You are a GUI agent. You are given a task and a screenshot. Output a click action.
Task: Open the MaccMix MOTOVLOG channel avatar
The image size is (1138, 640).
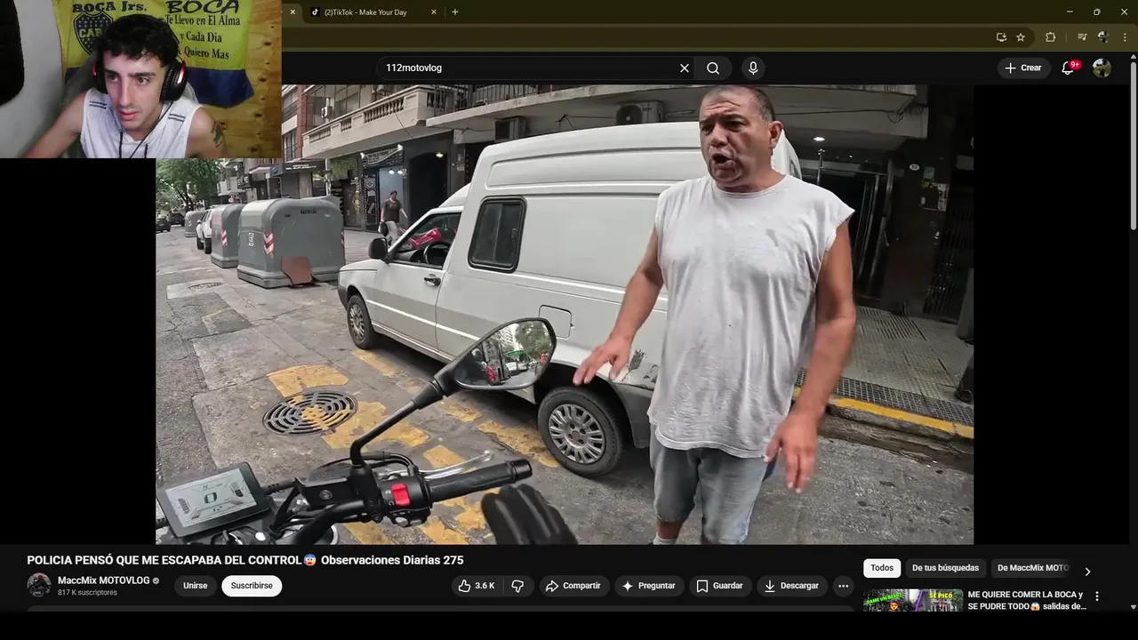(39, 585)
